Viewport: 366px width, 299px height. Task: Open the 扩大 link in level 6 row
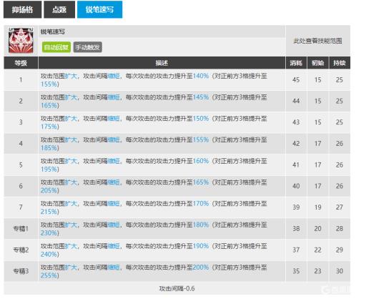tap(71, 182)
